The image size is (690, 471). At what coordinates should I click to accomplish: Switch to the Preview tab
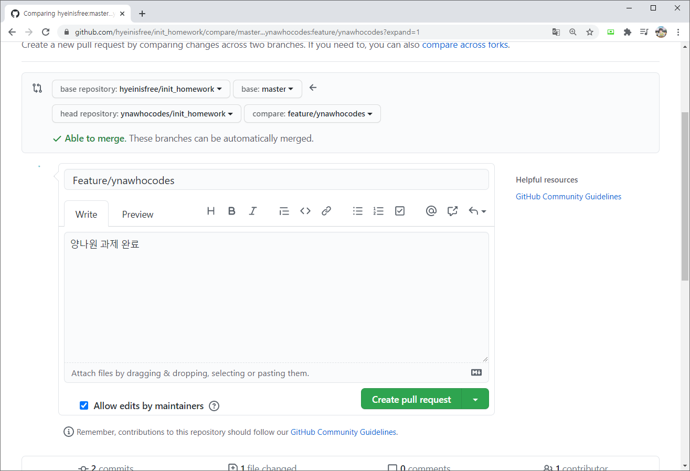pyautogui.click(x=137, y=214)
